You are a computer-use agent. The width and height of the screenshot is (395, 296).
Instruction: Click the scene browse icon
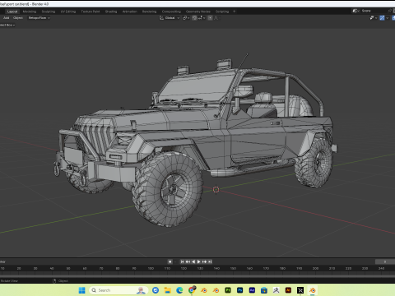pos(355,11)
